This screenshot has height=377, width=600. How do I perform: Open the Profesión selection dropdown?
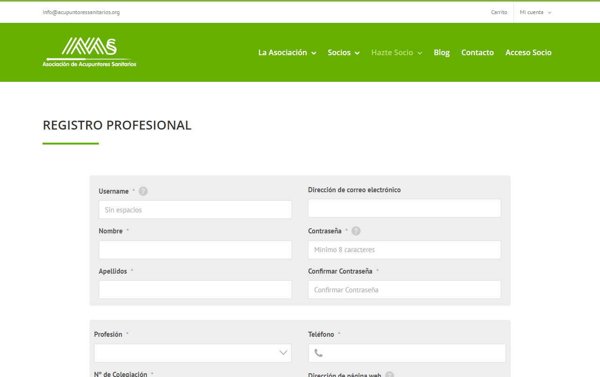point(193,353)
